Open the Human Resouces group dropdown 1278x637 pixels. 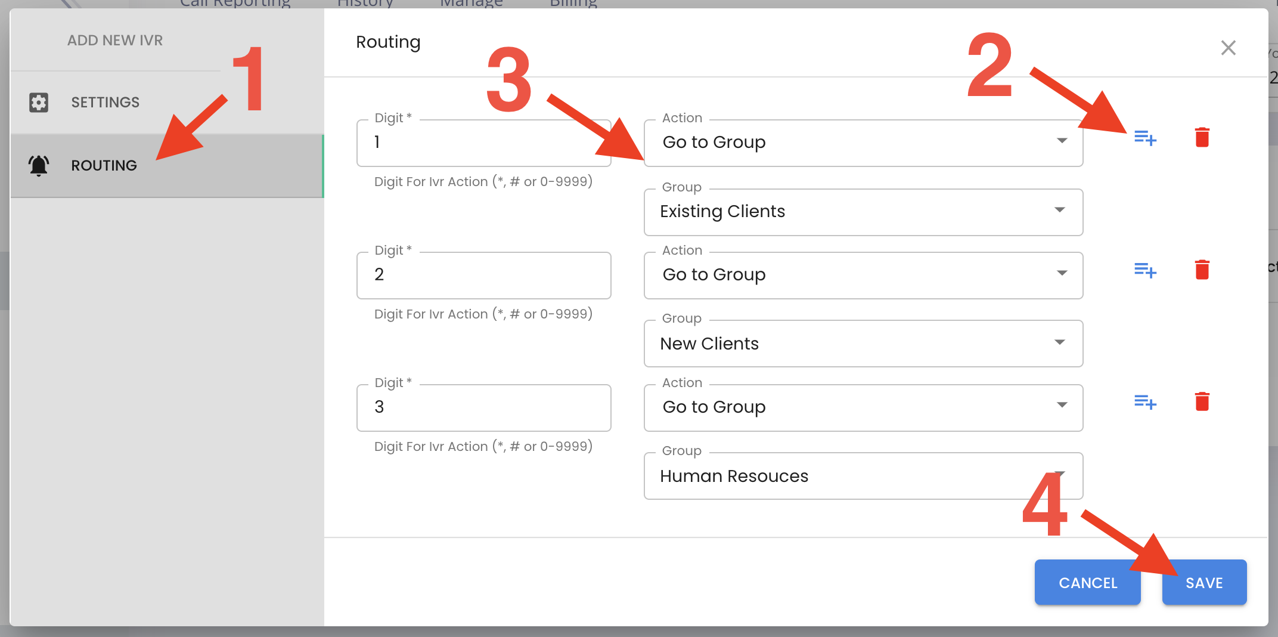[x=863, y=476]
